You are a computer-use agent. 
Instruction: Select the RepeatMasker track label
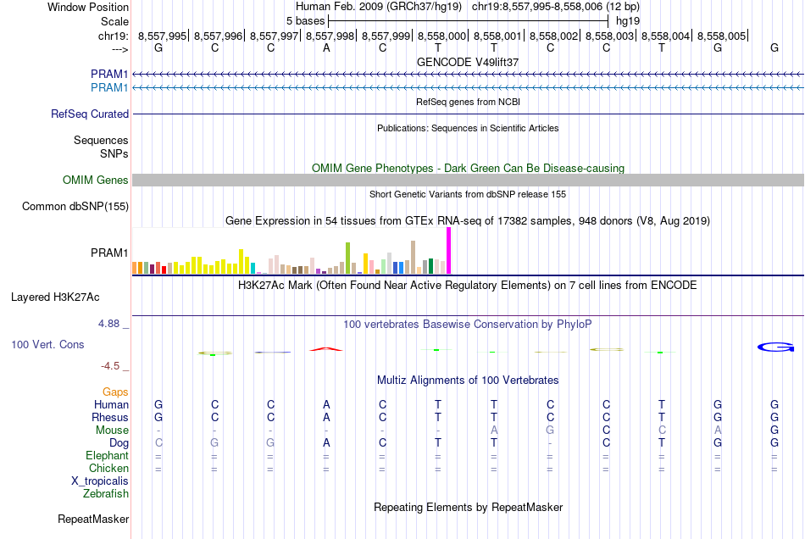[93, 519]
